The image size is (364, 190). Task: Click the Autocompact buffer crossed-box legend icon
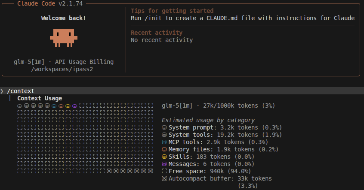pos(164,178)
